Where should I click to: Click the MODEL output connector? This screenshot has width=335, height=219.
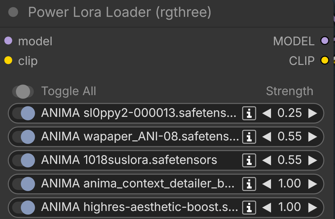(x=324, y=40)
